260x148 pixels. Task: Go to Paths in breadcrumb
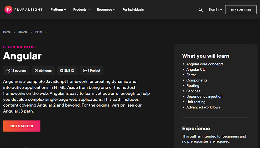(39, 32)
